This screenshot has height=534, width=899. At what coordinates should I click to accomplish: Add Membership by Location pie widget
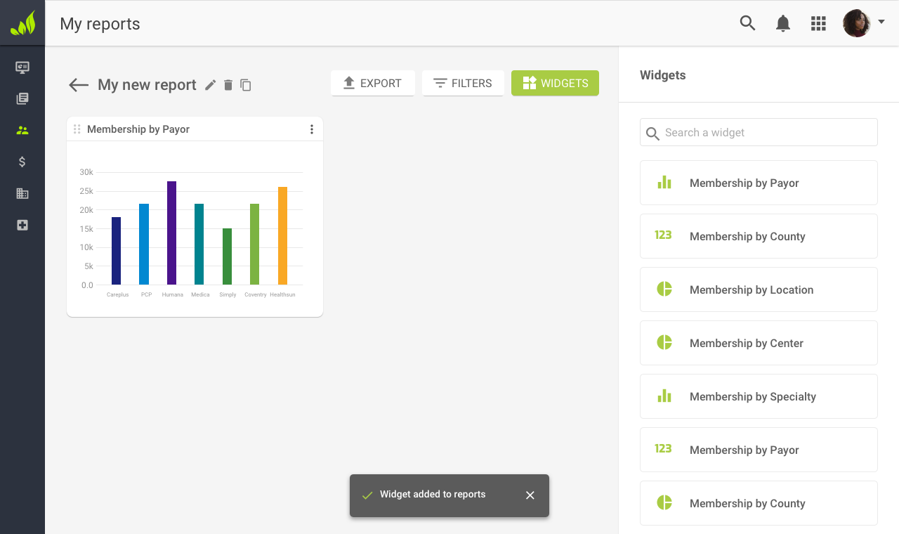coord(759,289)
